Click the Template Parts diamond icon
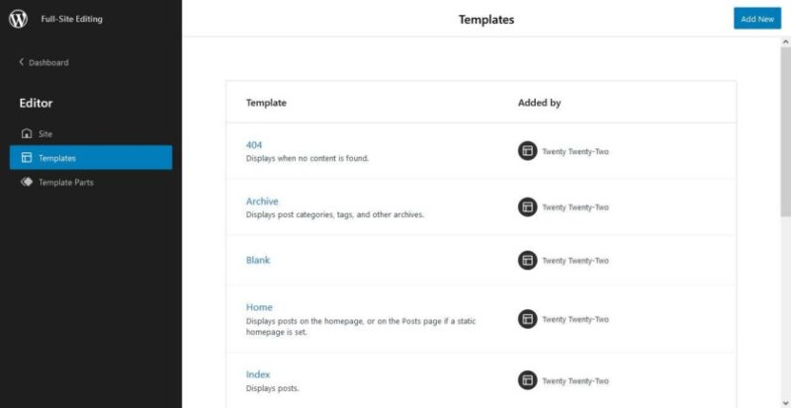 (x=27, y=182)
